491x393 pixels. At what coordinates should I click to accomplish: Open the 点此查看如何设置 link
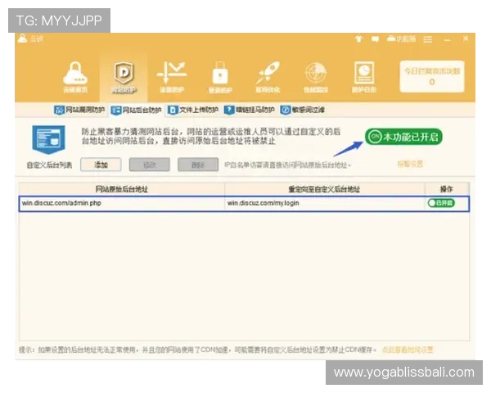tap(408, 350)
